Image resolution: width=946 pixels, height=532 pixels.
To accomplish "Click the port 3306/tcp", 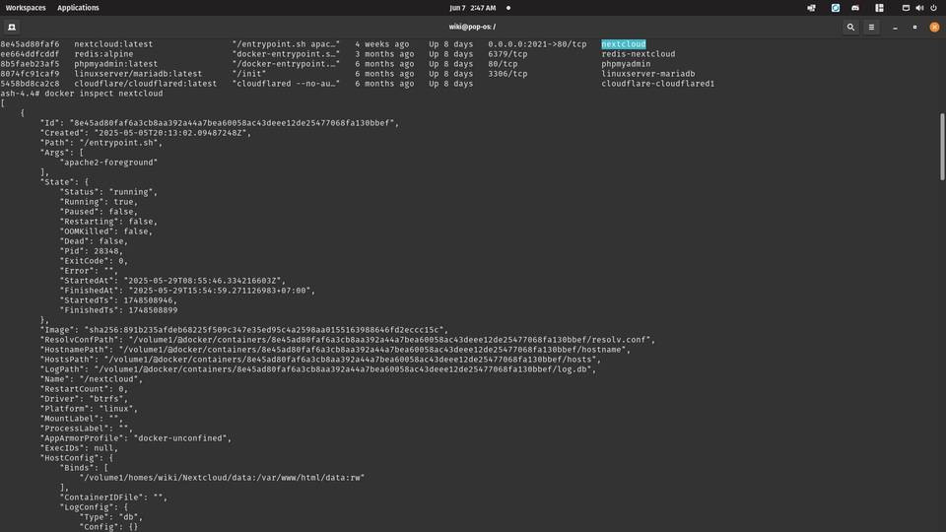I will [507, 74].
